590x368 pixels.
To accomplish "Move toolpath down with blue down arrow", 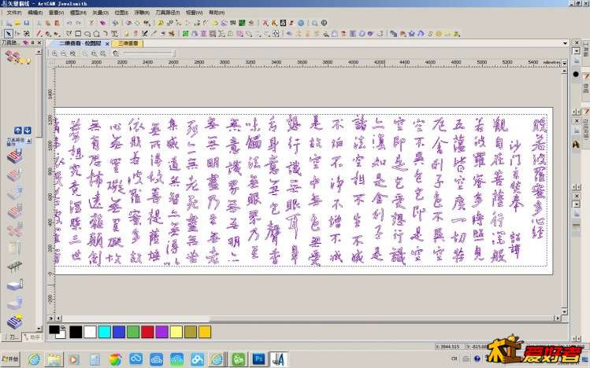I will point(28,131).
